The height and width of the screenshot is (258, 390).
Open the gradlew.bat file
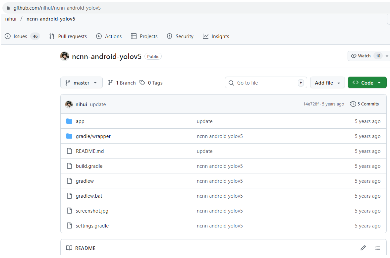(x=89, y=196)
